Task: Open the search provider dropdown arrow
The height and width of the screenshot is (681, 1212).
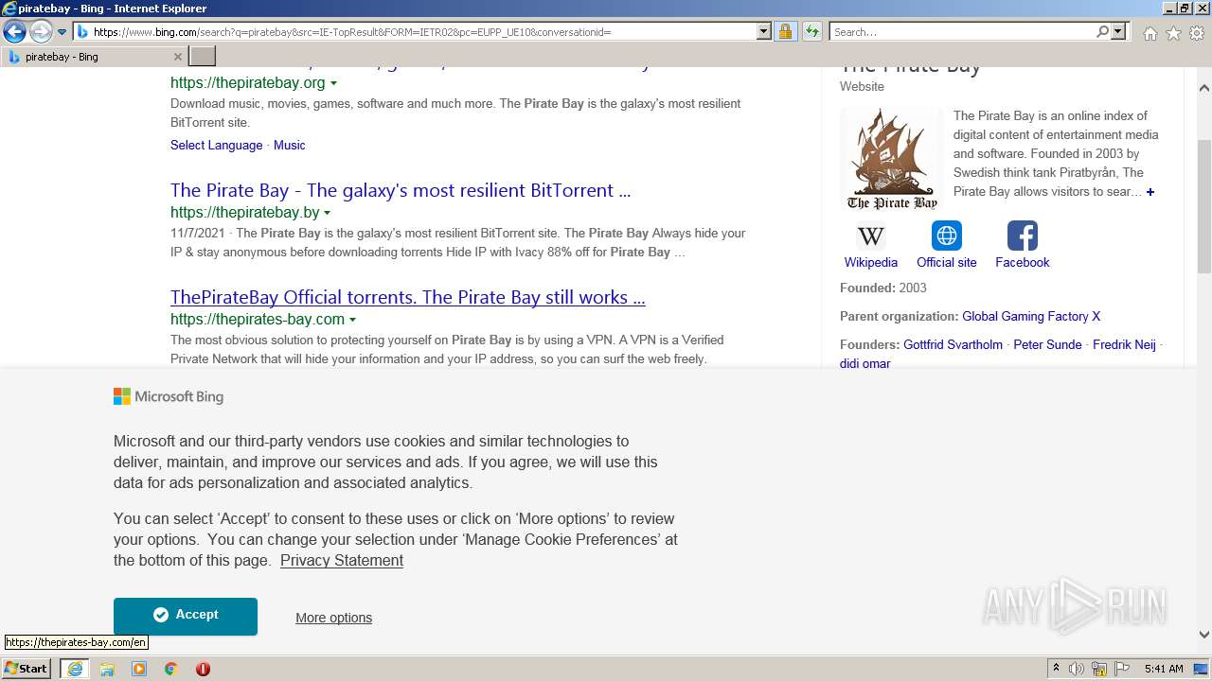Action: 1118,32
